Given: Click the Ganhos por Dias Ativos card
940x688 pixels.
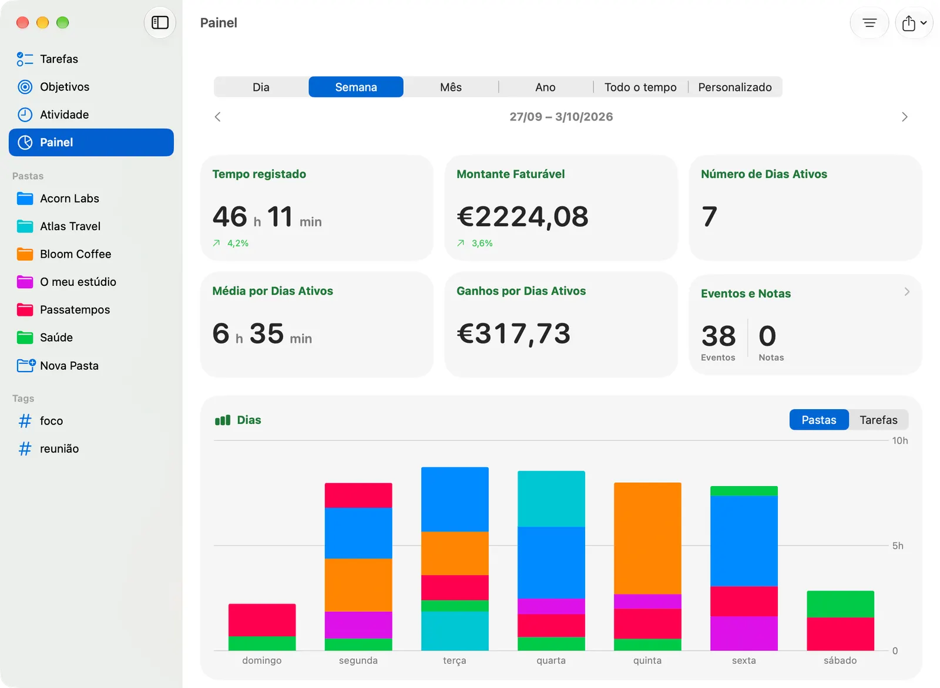Looking at the screenshot, I should (561, 325).
